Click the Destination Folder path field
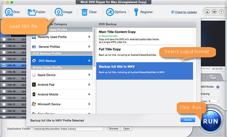The height and width of the screenshot is (137, 227). [x=68, y=129]
